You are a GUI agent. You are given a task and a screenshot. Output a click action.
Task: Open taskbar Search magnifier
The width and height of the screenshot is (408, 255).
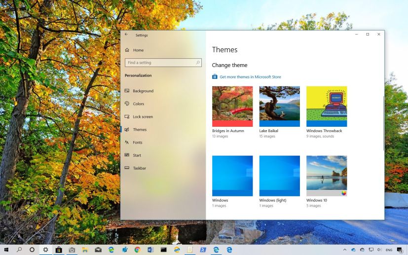[19, 250]
